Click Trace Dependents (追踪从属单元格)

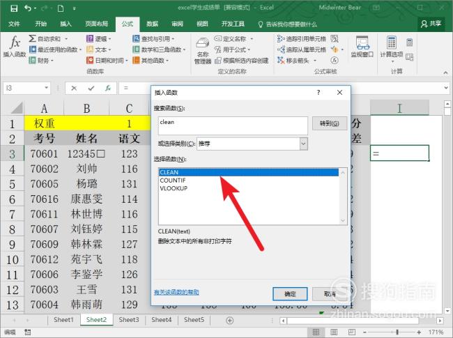tap(301, 49)
